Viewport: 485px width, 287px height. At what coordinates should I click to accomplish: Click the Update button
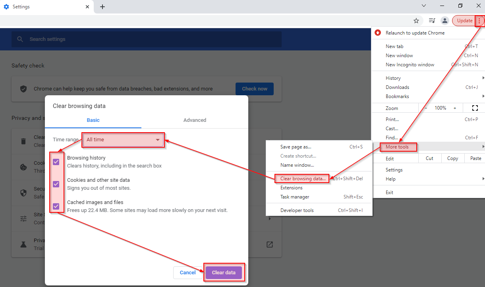(464, 21)
